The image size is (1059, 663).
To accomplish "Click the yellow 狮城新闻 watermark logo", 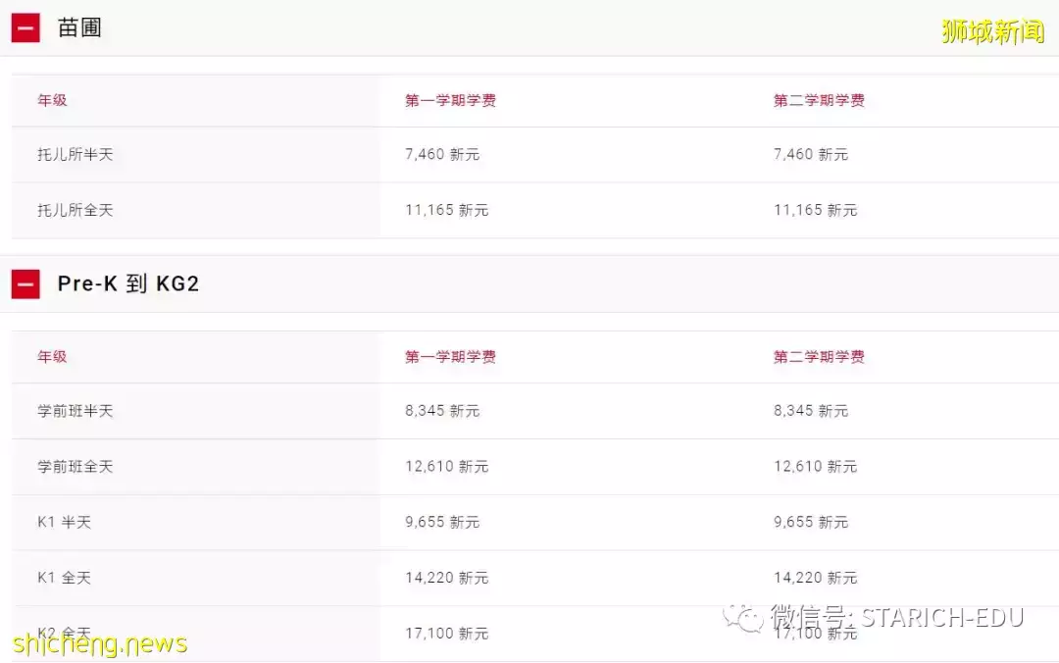I will [x=992, y=31].
